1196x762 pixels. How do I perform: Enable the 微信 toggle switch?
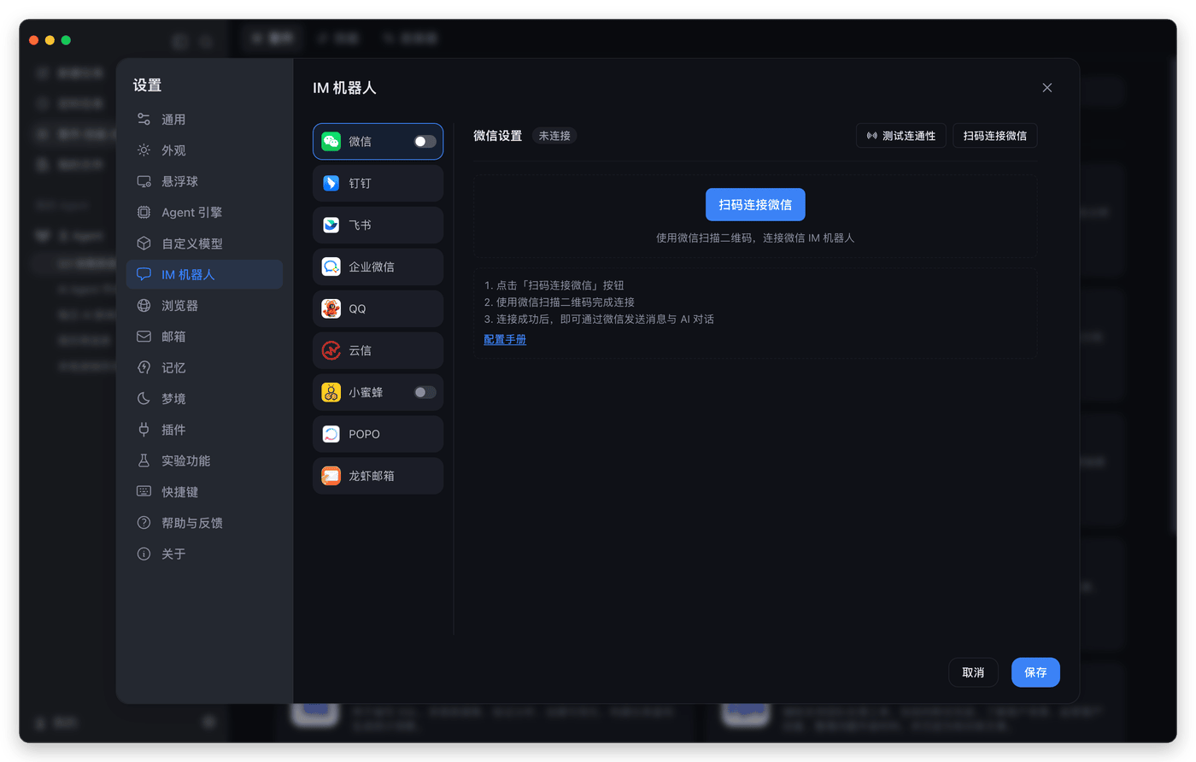pyautogui.click(x=425, y=142)
